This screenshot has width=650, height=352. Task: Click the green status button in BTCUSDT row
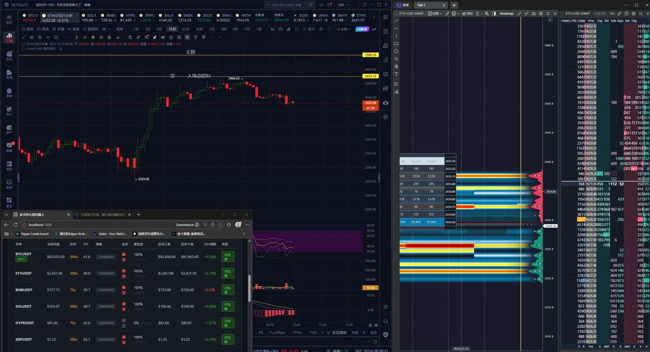pos(228,256)
